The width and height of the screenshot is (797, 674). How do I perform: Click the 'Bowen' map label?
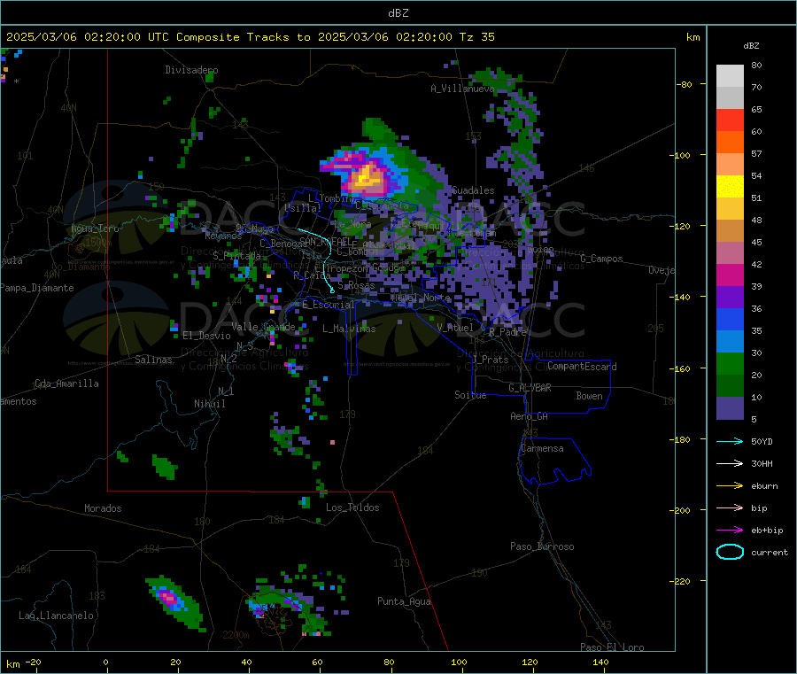pyautogui.click(x=589, y=396)
